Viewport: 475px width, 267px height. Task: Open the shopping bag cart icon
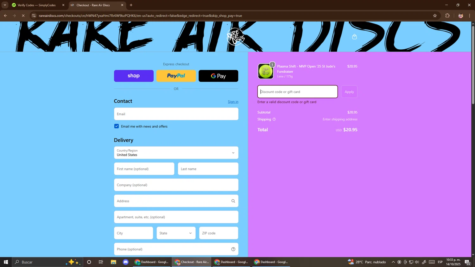tap(354, 37)
